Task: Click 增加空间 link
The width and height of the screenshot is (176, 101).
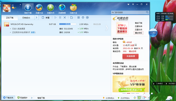Action: (x=132, y=51)
